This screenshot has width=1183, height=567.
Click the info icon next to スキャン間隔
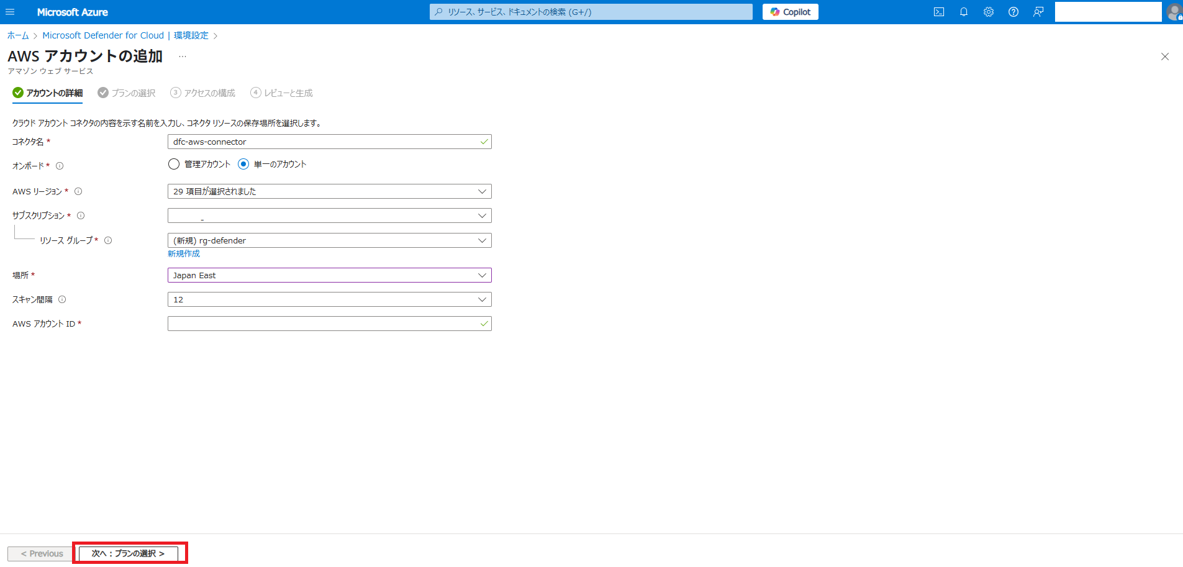62,299
